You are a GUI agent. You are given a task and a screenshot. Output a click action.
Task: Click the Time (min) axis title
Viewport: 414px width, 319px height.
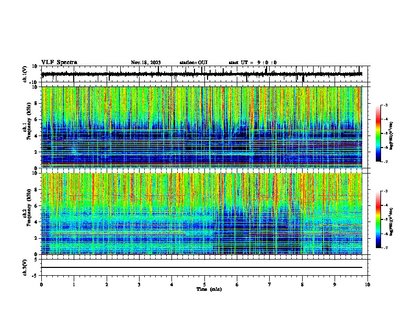(x=209, y=289)
